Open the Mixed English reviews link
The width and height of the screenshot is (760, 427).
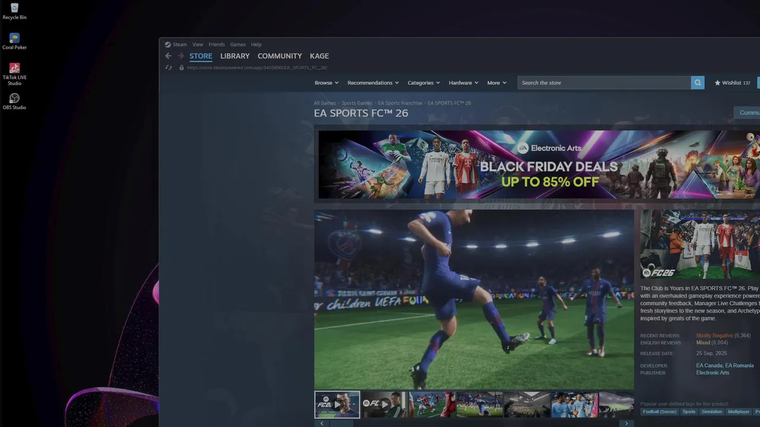click(703, 343)
